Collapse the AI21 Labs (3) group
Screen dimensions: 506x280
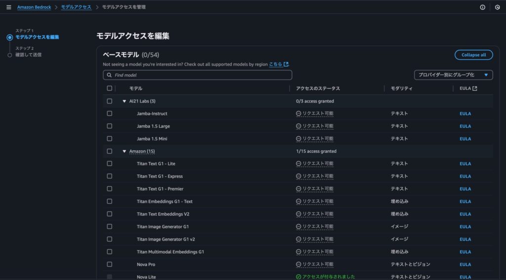click(124, 101)
